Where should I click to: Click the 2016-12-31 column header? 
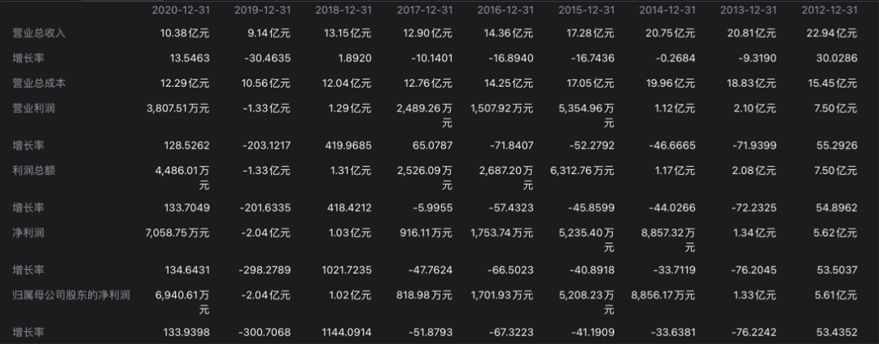click(x=505, y=10)
